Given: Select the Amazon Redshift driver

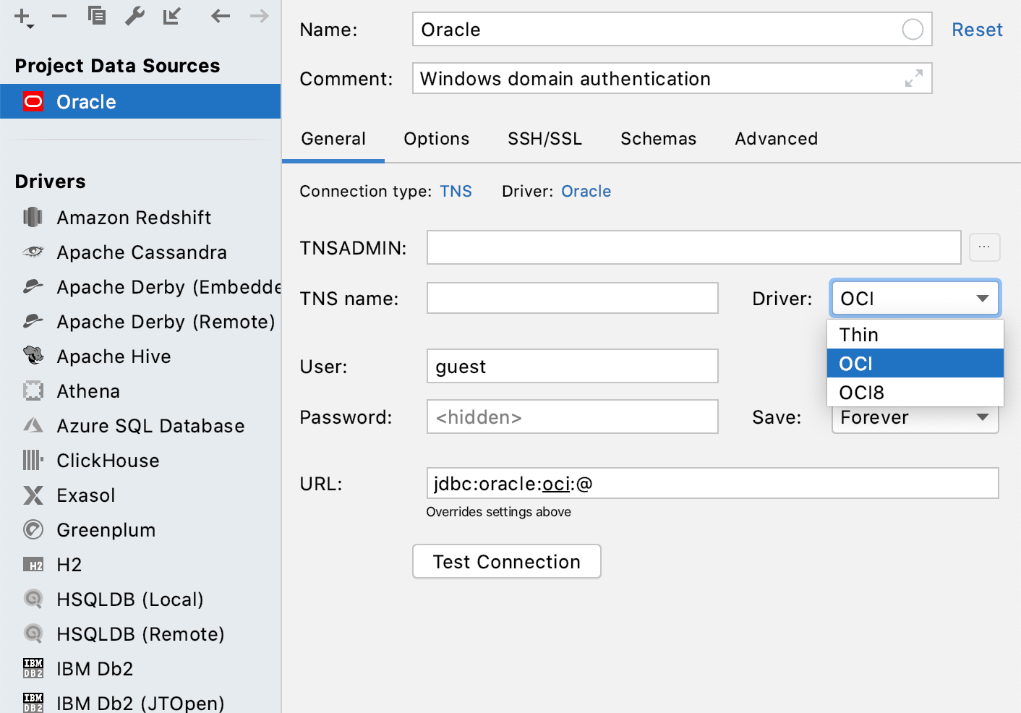Looking at the screenshot, I should click(140, 217).
